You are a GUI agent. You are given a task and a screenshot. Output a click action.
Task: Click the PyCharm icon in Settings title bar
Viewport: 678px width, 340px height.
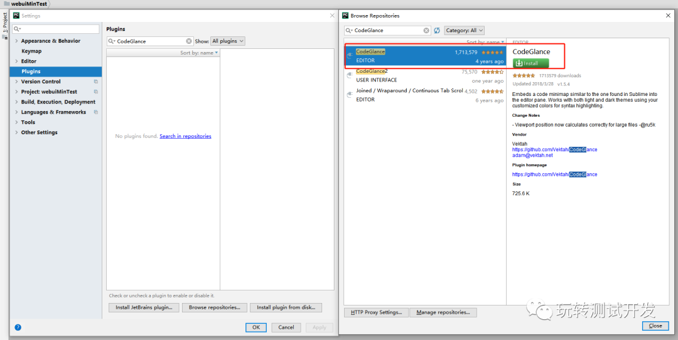click(x=16, y=16)
